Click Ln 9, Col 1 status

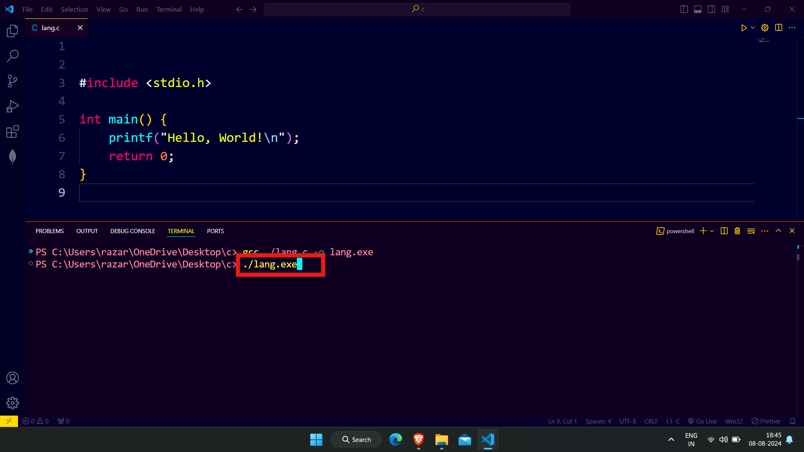coord(562,421)
